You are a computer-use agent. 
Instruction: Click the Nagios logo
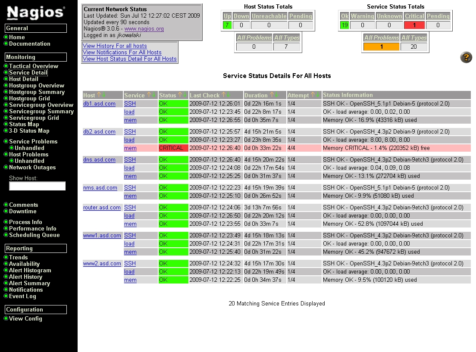[x=35, y=12]
